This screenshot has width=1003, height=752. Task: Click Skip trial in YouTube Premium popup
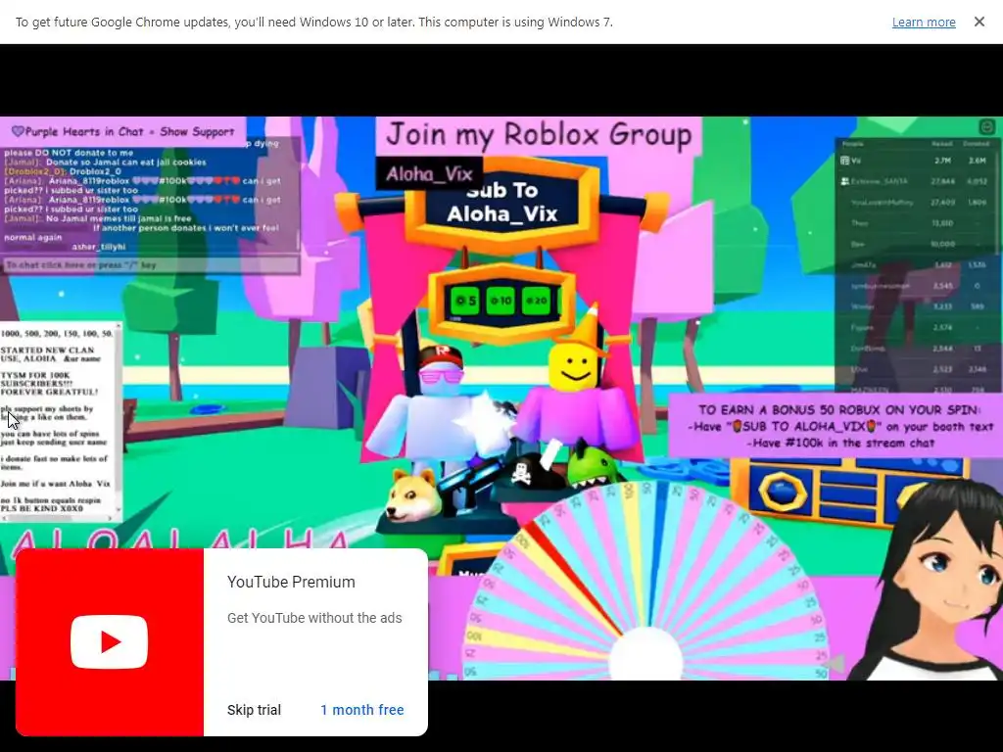254,710
